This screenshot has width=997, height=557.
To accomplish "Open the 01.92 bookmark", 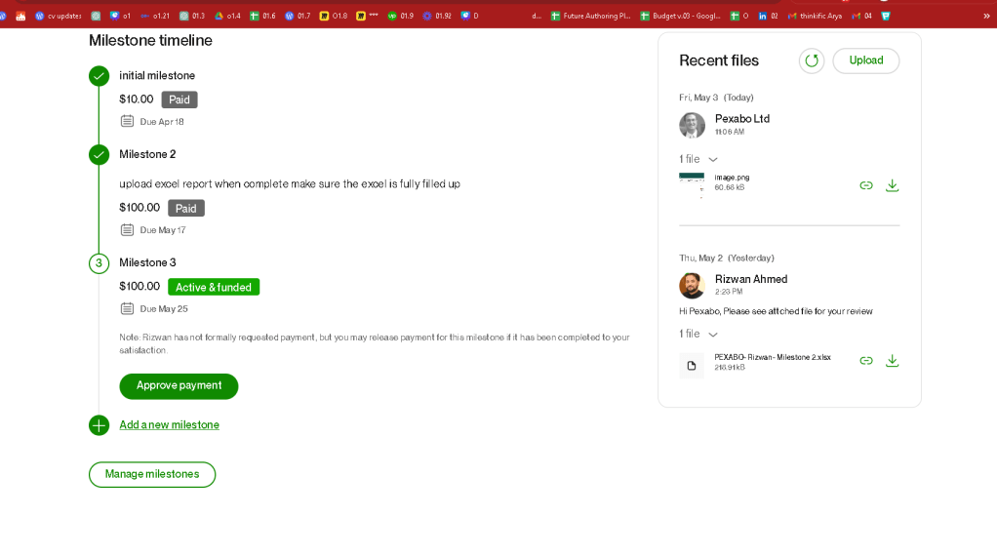I will click(437, 16).
